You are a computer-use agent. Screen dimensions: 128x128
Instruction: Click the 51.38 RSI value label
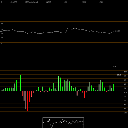118,31
